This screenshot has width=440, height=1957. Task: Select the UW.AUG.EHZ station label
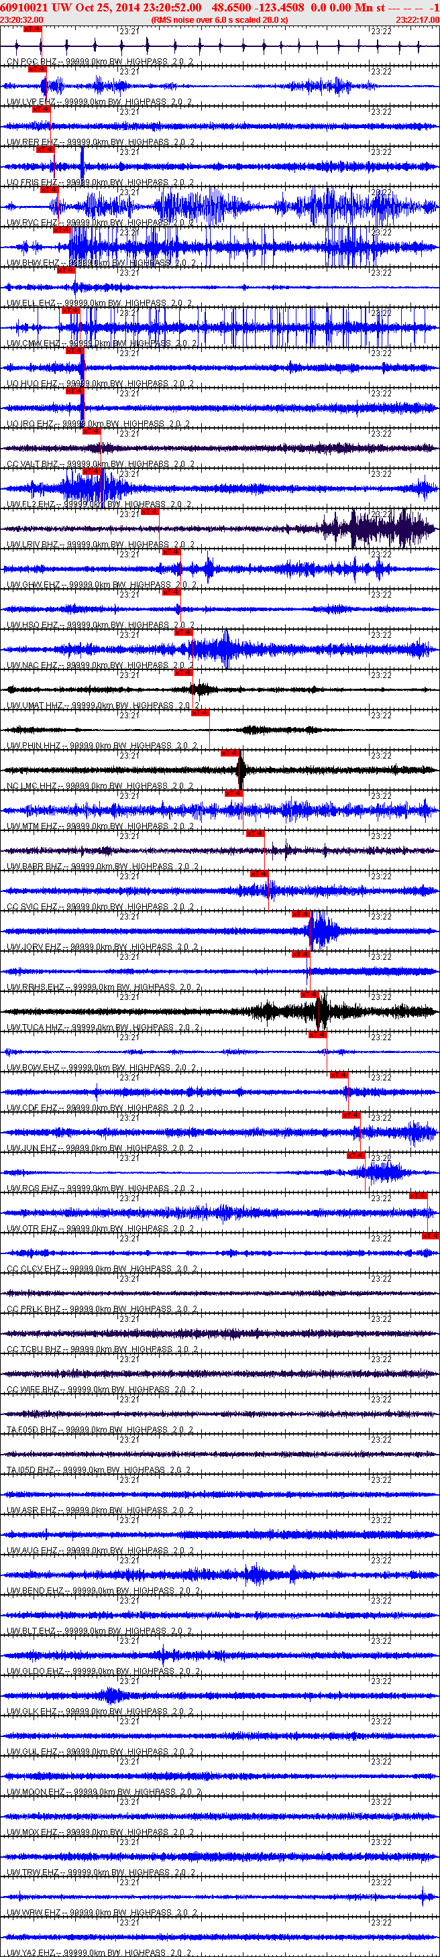[x=101, y=1551]
